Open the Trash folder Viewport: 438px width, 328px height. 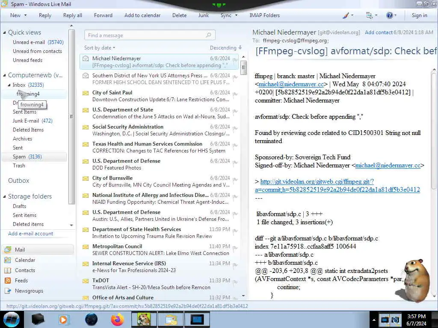(19, 166)
